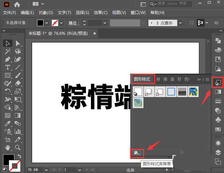Viewport: 224px width, 173px height.
Task: Select the Shape Builder tool
Action: click(8, 107)
